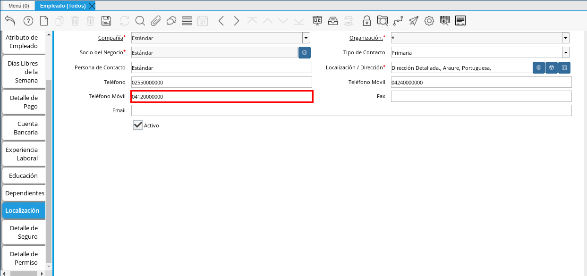The image size is (587, 276).
Task: Click the printer icon
Action: [349, 21]
